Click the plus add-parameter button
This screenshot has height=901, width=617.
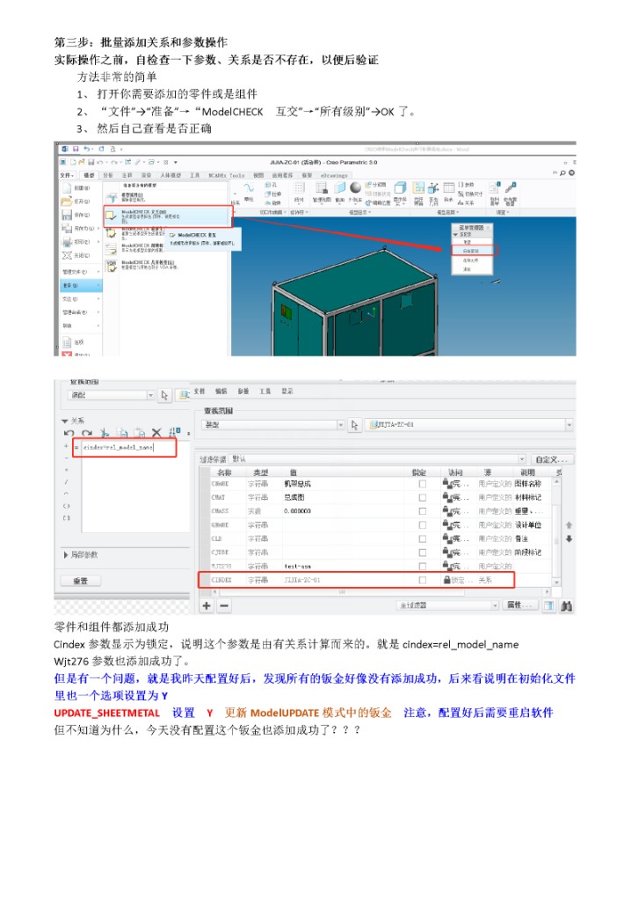[x=207, y=605]
